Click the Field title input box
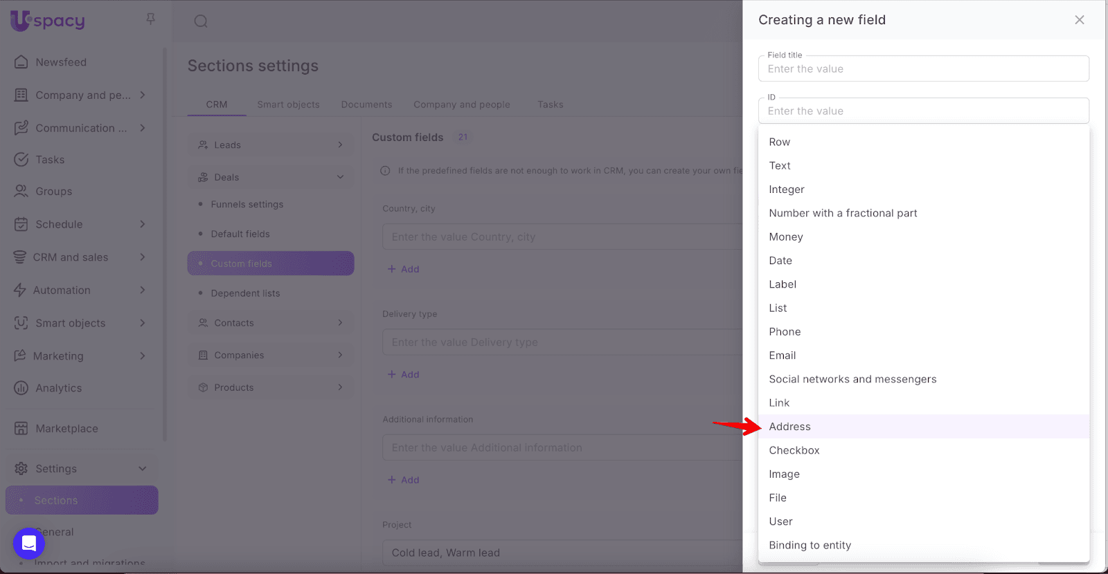 tap(923, 69)
